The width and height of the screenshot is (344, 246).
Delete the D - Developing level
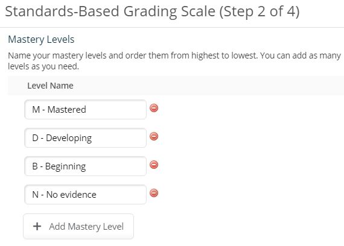point(154,136)
